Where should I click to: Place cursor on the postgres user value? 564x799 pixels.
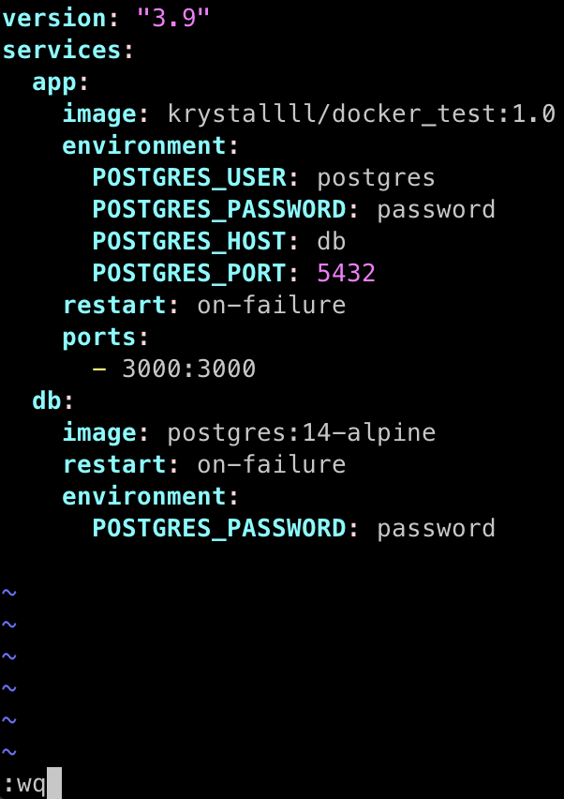coord(377,178)
